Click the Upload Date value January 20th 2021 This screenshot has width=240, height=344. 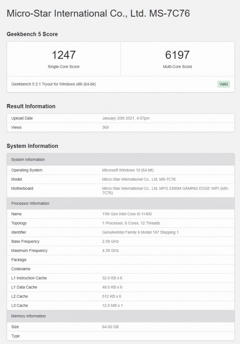coord(126,118)
